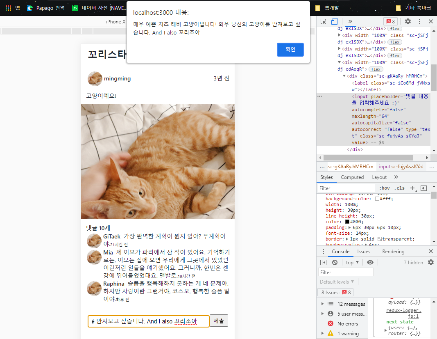Close the console drawer
437x339 pixels.
[430, 251]
